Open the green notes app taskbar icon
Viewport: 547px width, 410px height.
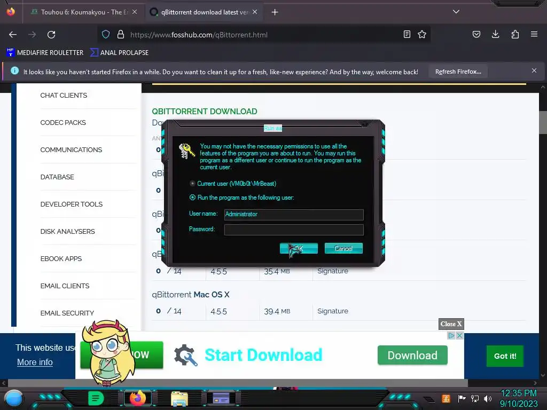click(x=96, y=398)
